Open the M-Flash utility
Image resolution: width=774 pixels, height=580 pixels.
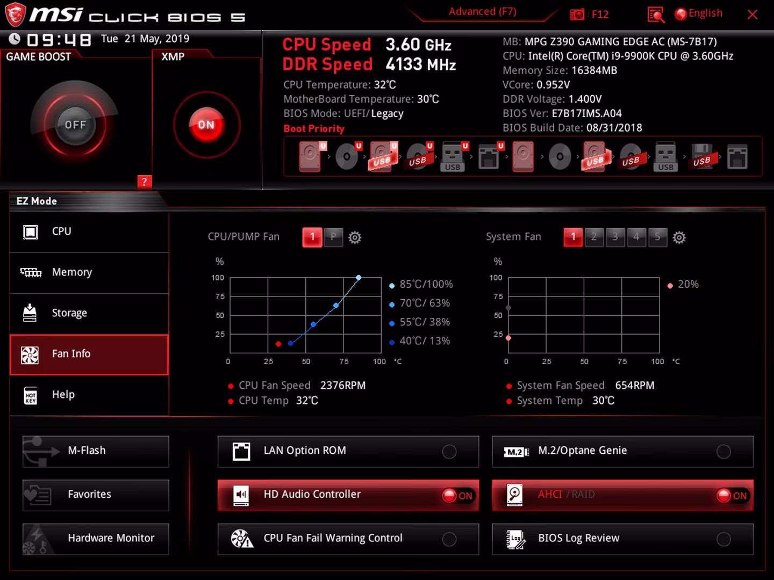(x=96, y=451)
